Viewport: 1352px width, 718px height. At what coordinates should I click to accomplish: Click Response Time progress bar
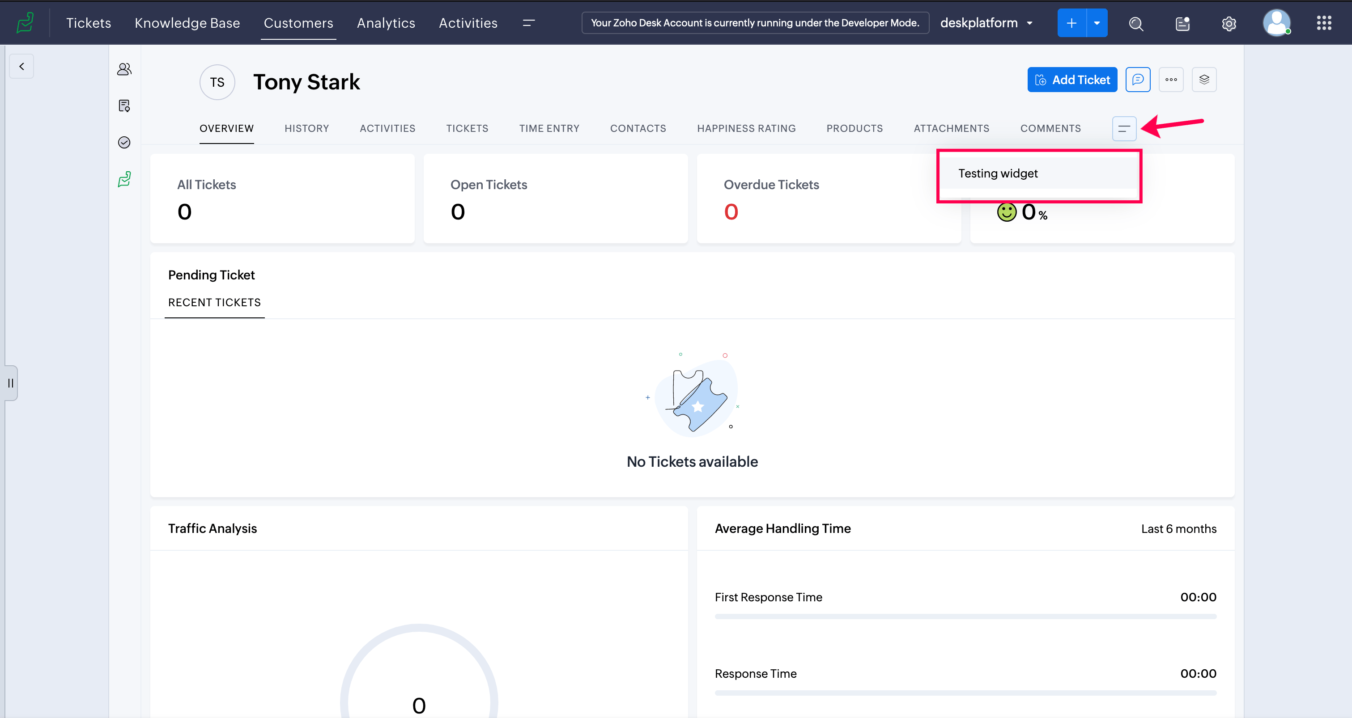[965, 693]
